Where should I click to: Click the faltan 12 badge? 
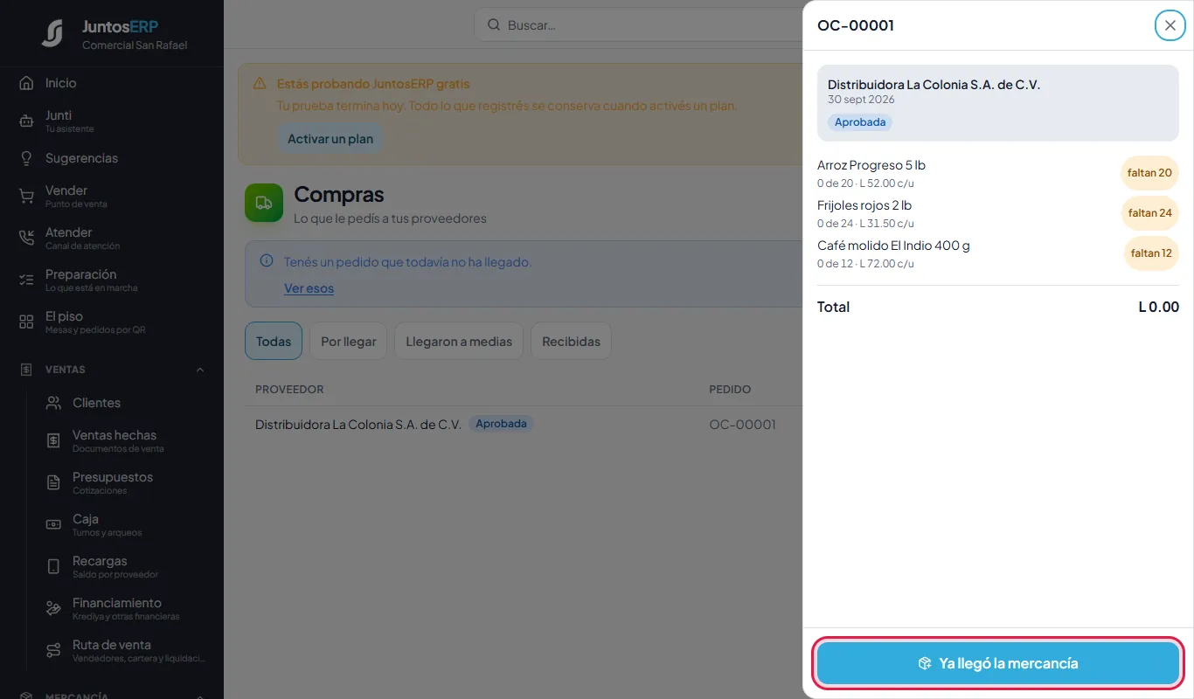1151,253
